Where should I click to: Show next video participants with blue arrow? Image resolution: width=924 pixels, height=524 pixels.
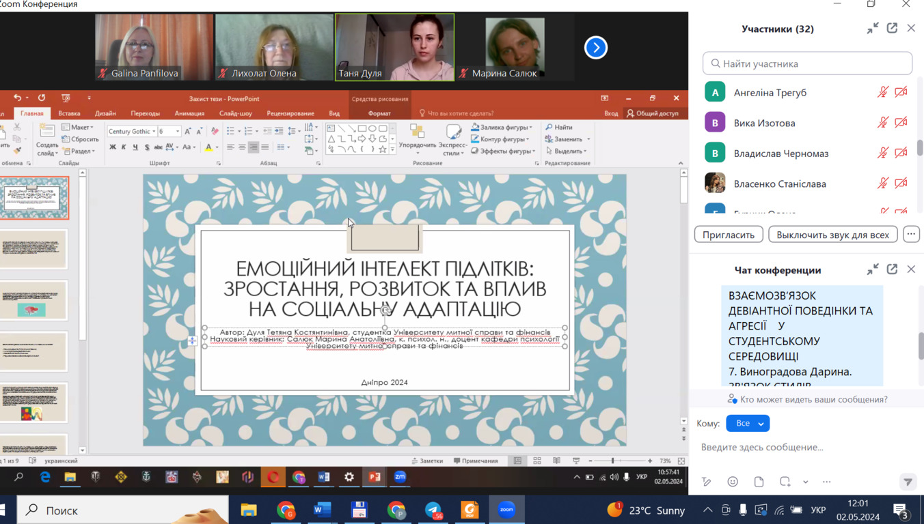(596, 48)
